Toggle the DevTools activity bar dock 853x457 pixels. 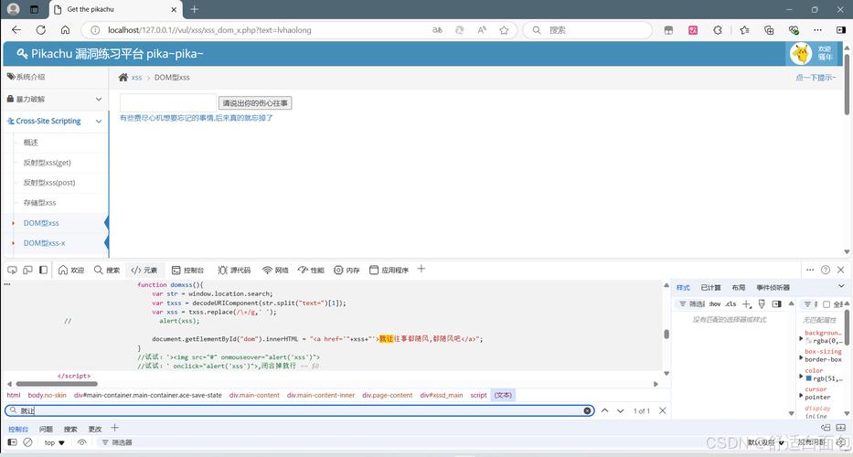[44, 270]
